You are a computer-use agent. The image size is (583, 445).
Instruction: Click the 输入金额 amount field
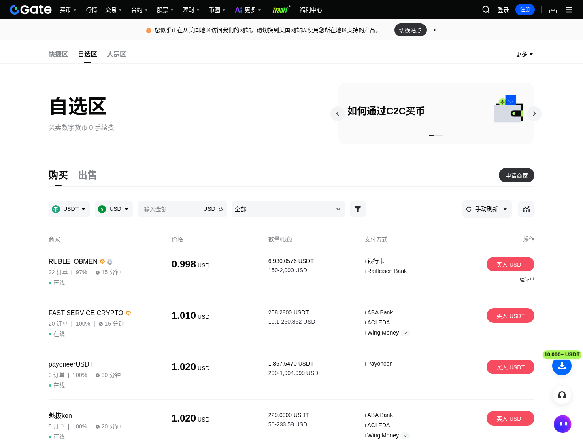170,209
